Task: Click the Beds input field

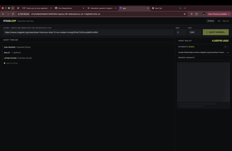Action: click(x=181, y=32)
